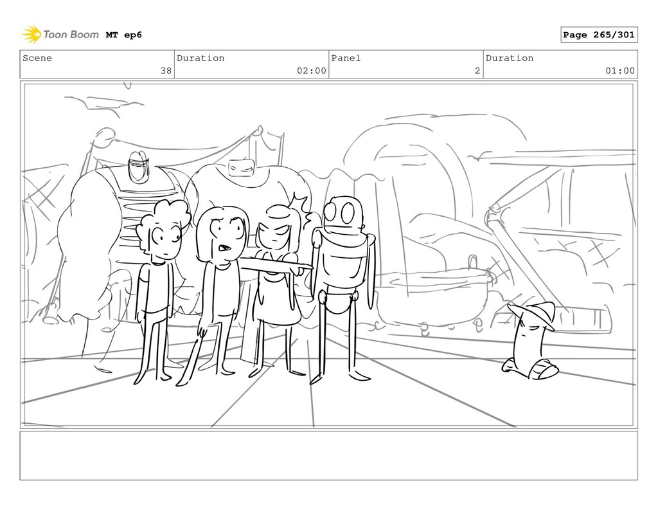Click the scene number value '38'
The width and height of the screenshot is (658, 510).
click(166, 71)
